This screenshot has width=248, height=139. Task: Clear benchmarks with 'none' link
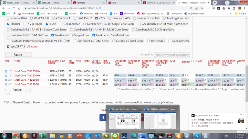pyautogui.click(x=34, y=47)
